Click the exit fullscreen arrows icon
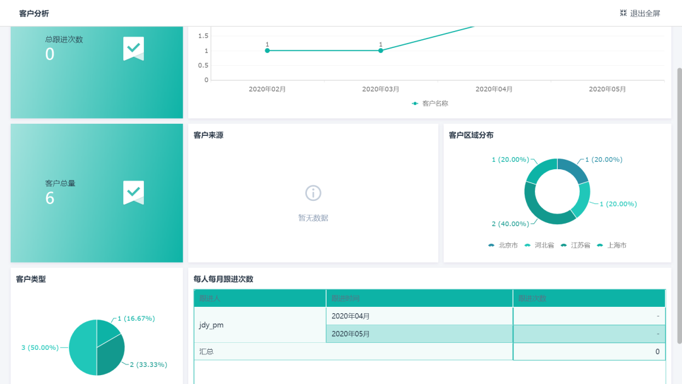682x384 pixels. coord(623,13)
